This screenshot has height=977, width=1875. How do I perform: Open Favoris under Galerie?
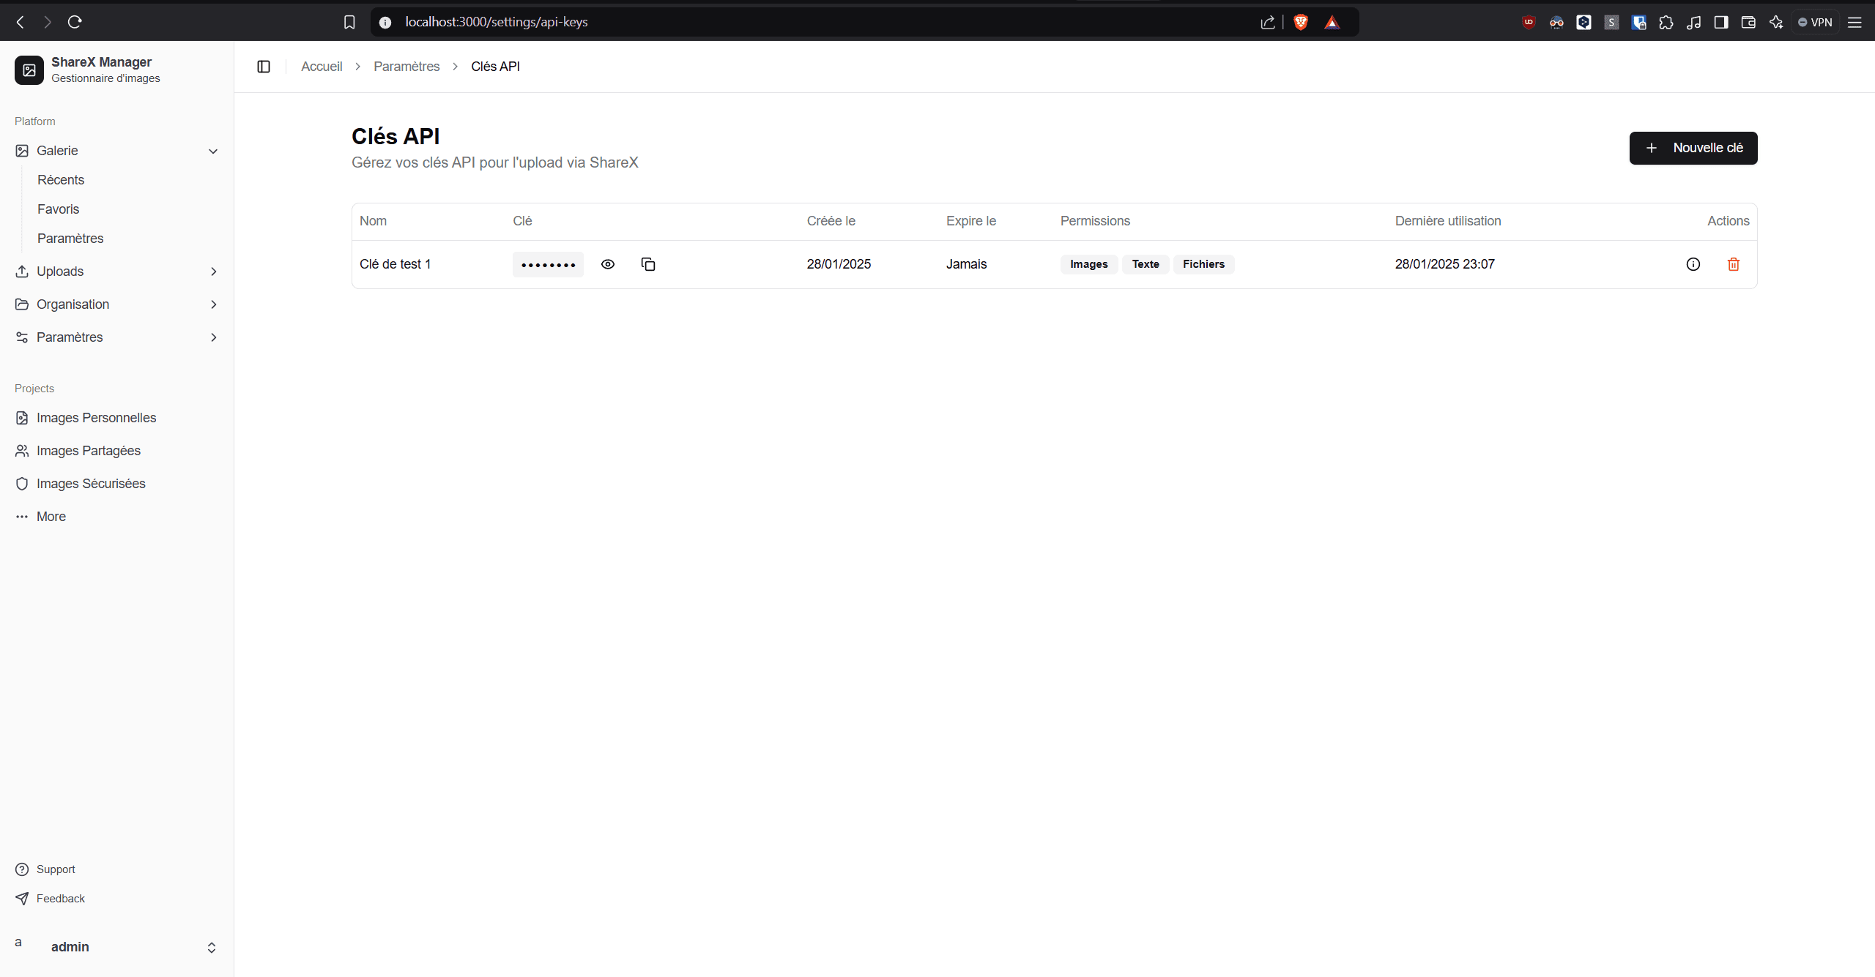(59, 209)
